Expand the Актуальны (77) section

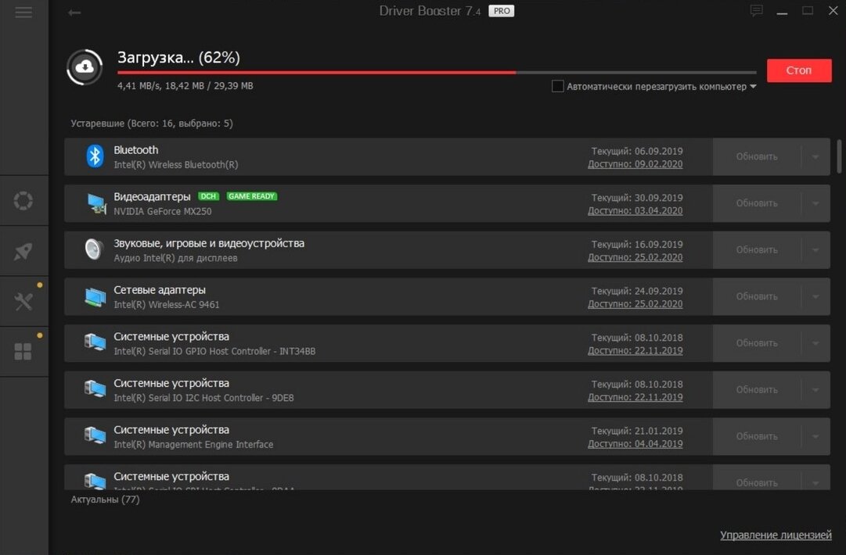[105, 499]
